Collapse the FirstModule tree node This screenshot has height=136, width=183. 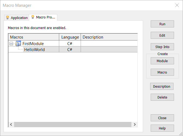click(x=11, y=44)
